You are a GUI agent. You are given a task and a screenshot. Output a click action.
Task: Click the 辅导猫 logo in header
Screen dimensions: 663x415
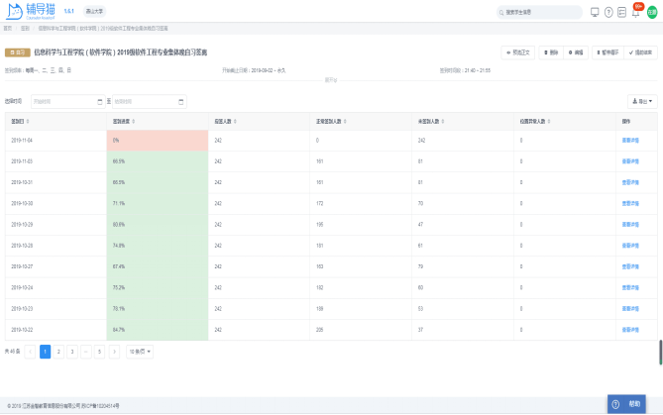coord(30,12)
